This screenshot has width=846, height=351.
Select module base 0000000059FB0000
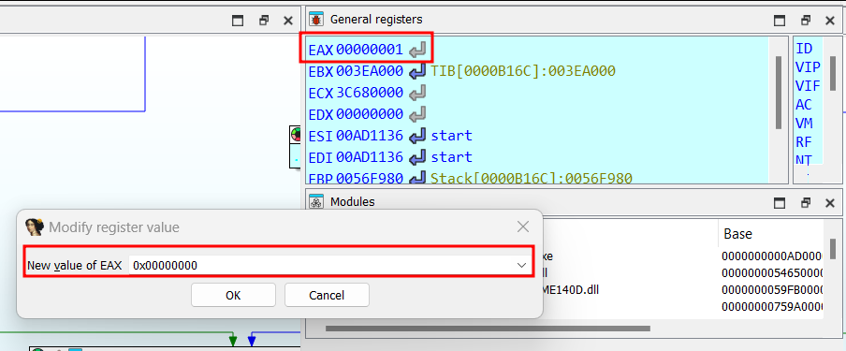pyautogui.click(x=771, y=290)
